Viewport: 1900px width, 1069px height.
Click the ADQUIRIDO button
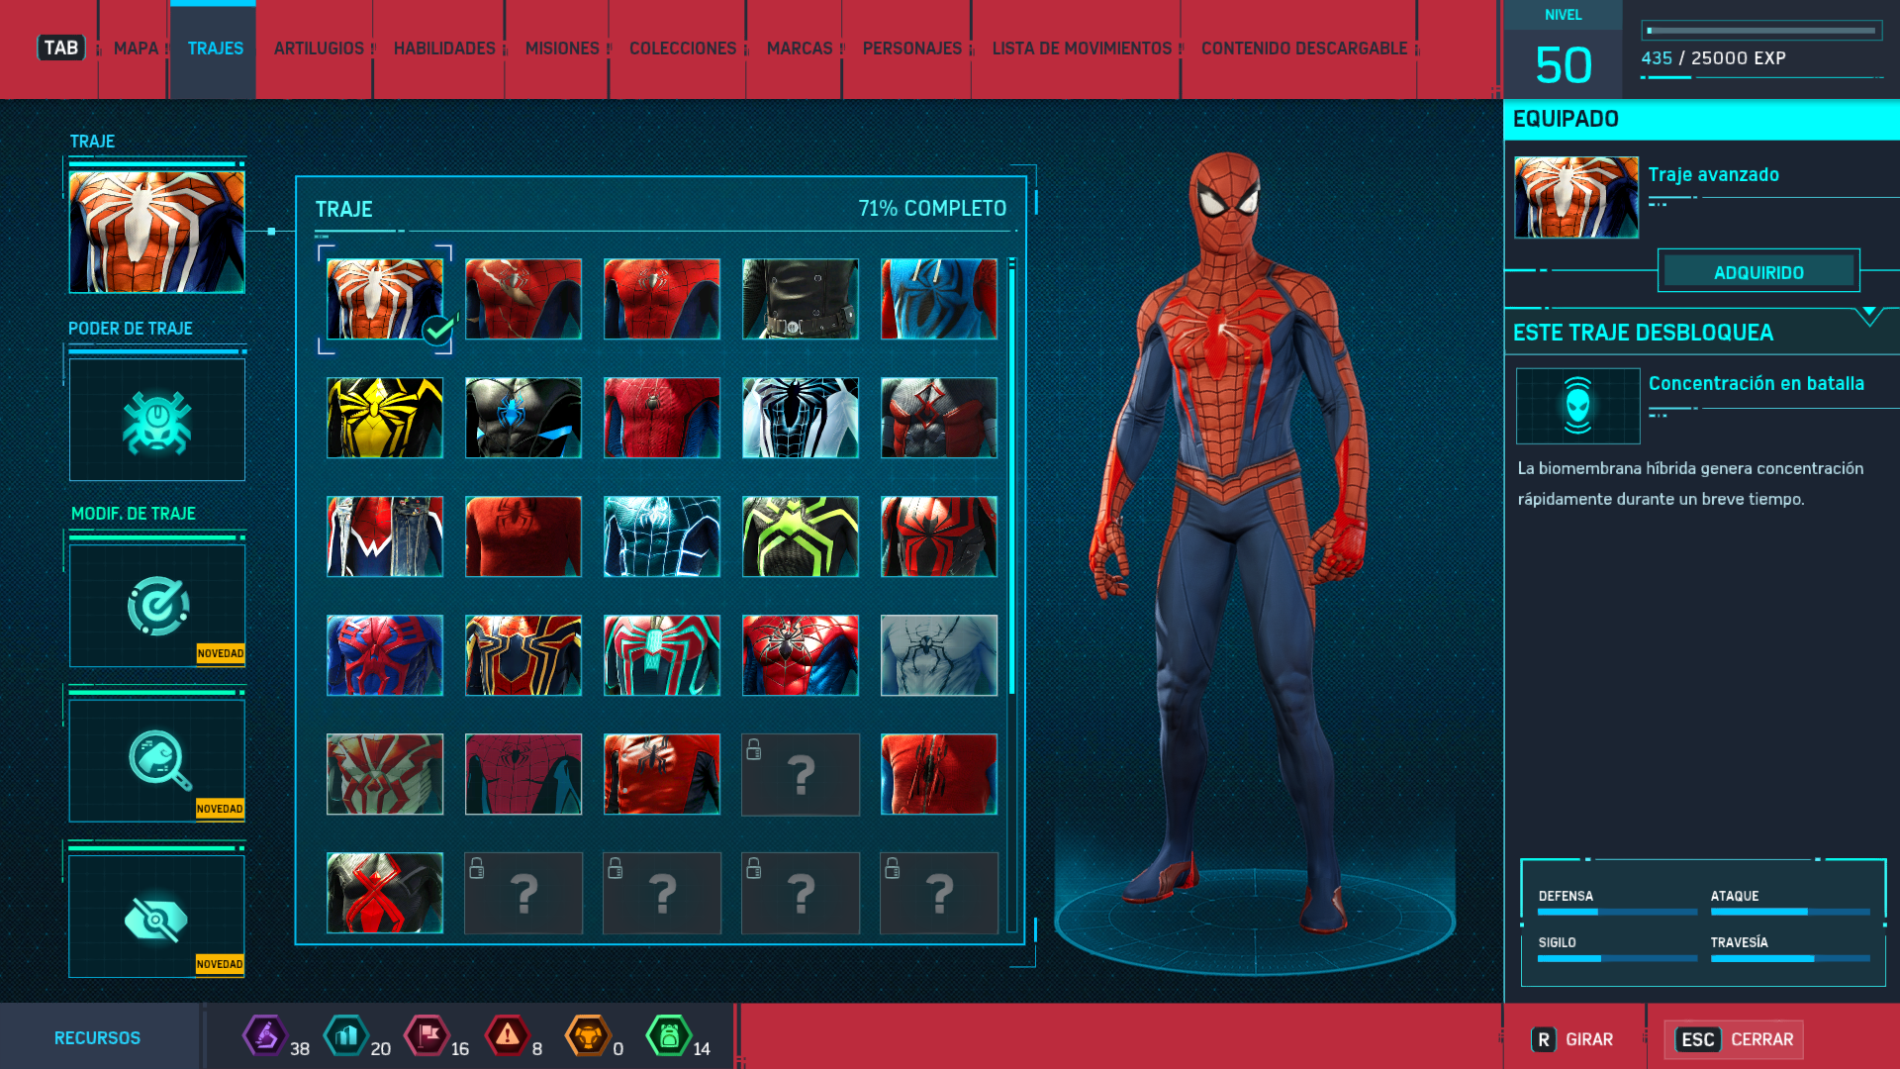click(1758, 271)
